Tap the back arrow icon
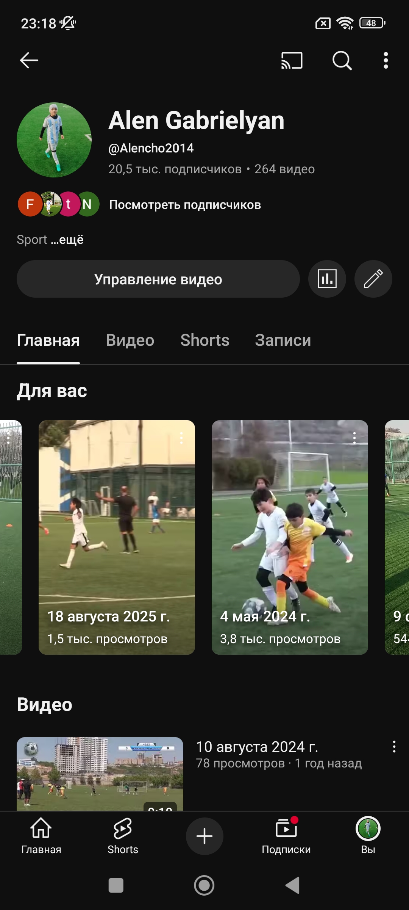Viewport: 409px width, 910px height. point(29,60)
